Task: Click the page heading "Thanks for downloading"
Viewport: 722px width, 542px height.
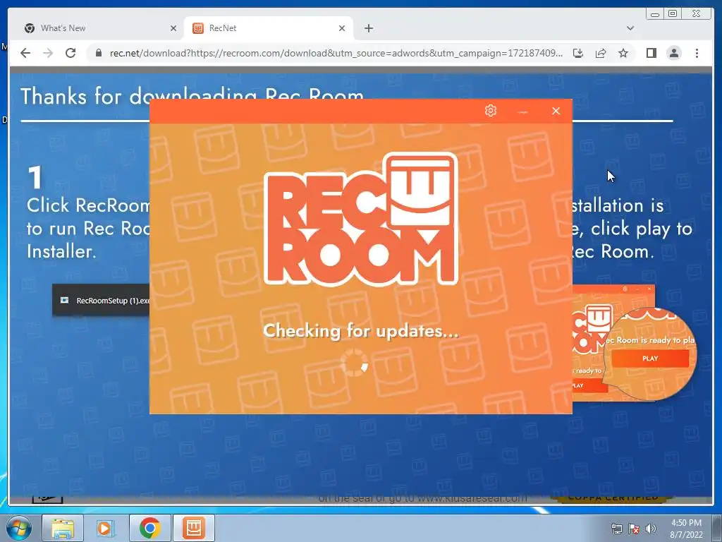Action: point(192,96)
